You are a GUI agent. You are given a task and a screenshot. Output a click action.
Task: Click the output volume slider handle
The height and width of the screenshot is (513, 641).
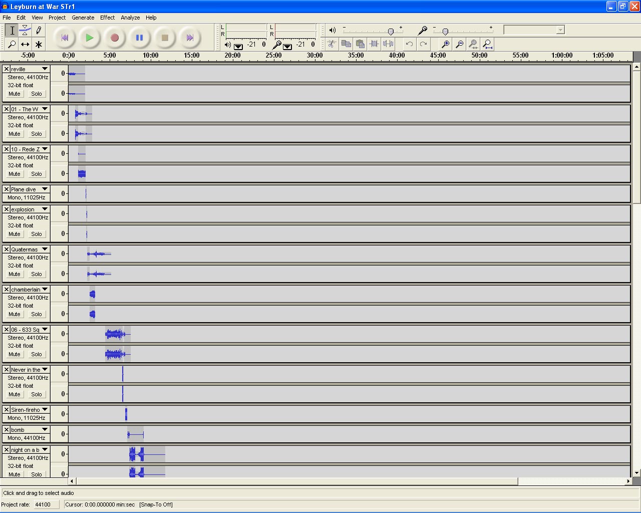point(391,32)
